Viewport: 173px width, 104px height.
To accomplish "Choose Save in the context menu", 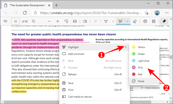I will click(94, 83).
